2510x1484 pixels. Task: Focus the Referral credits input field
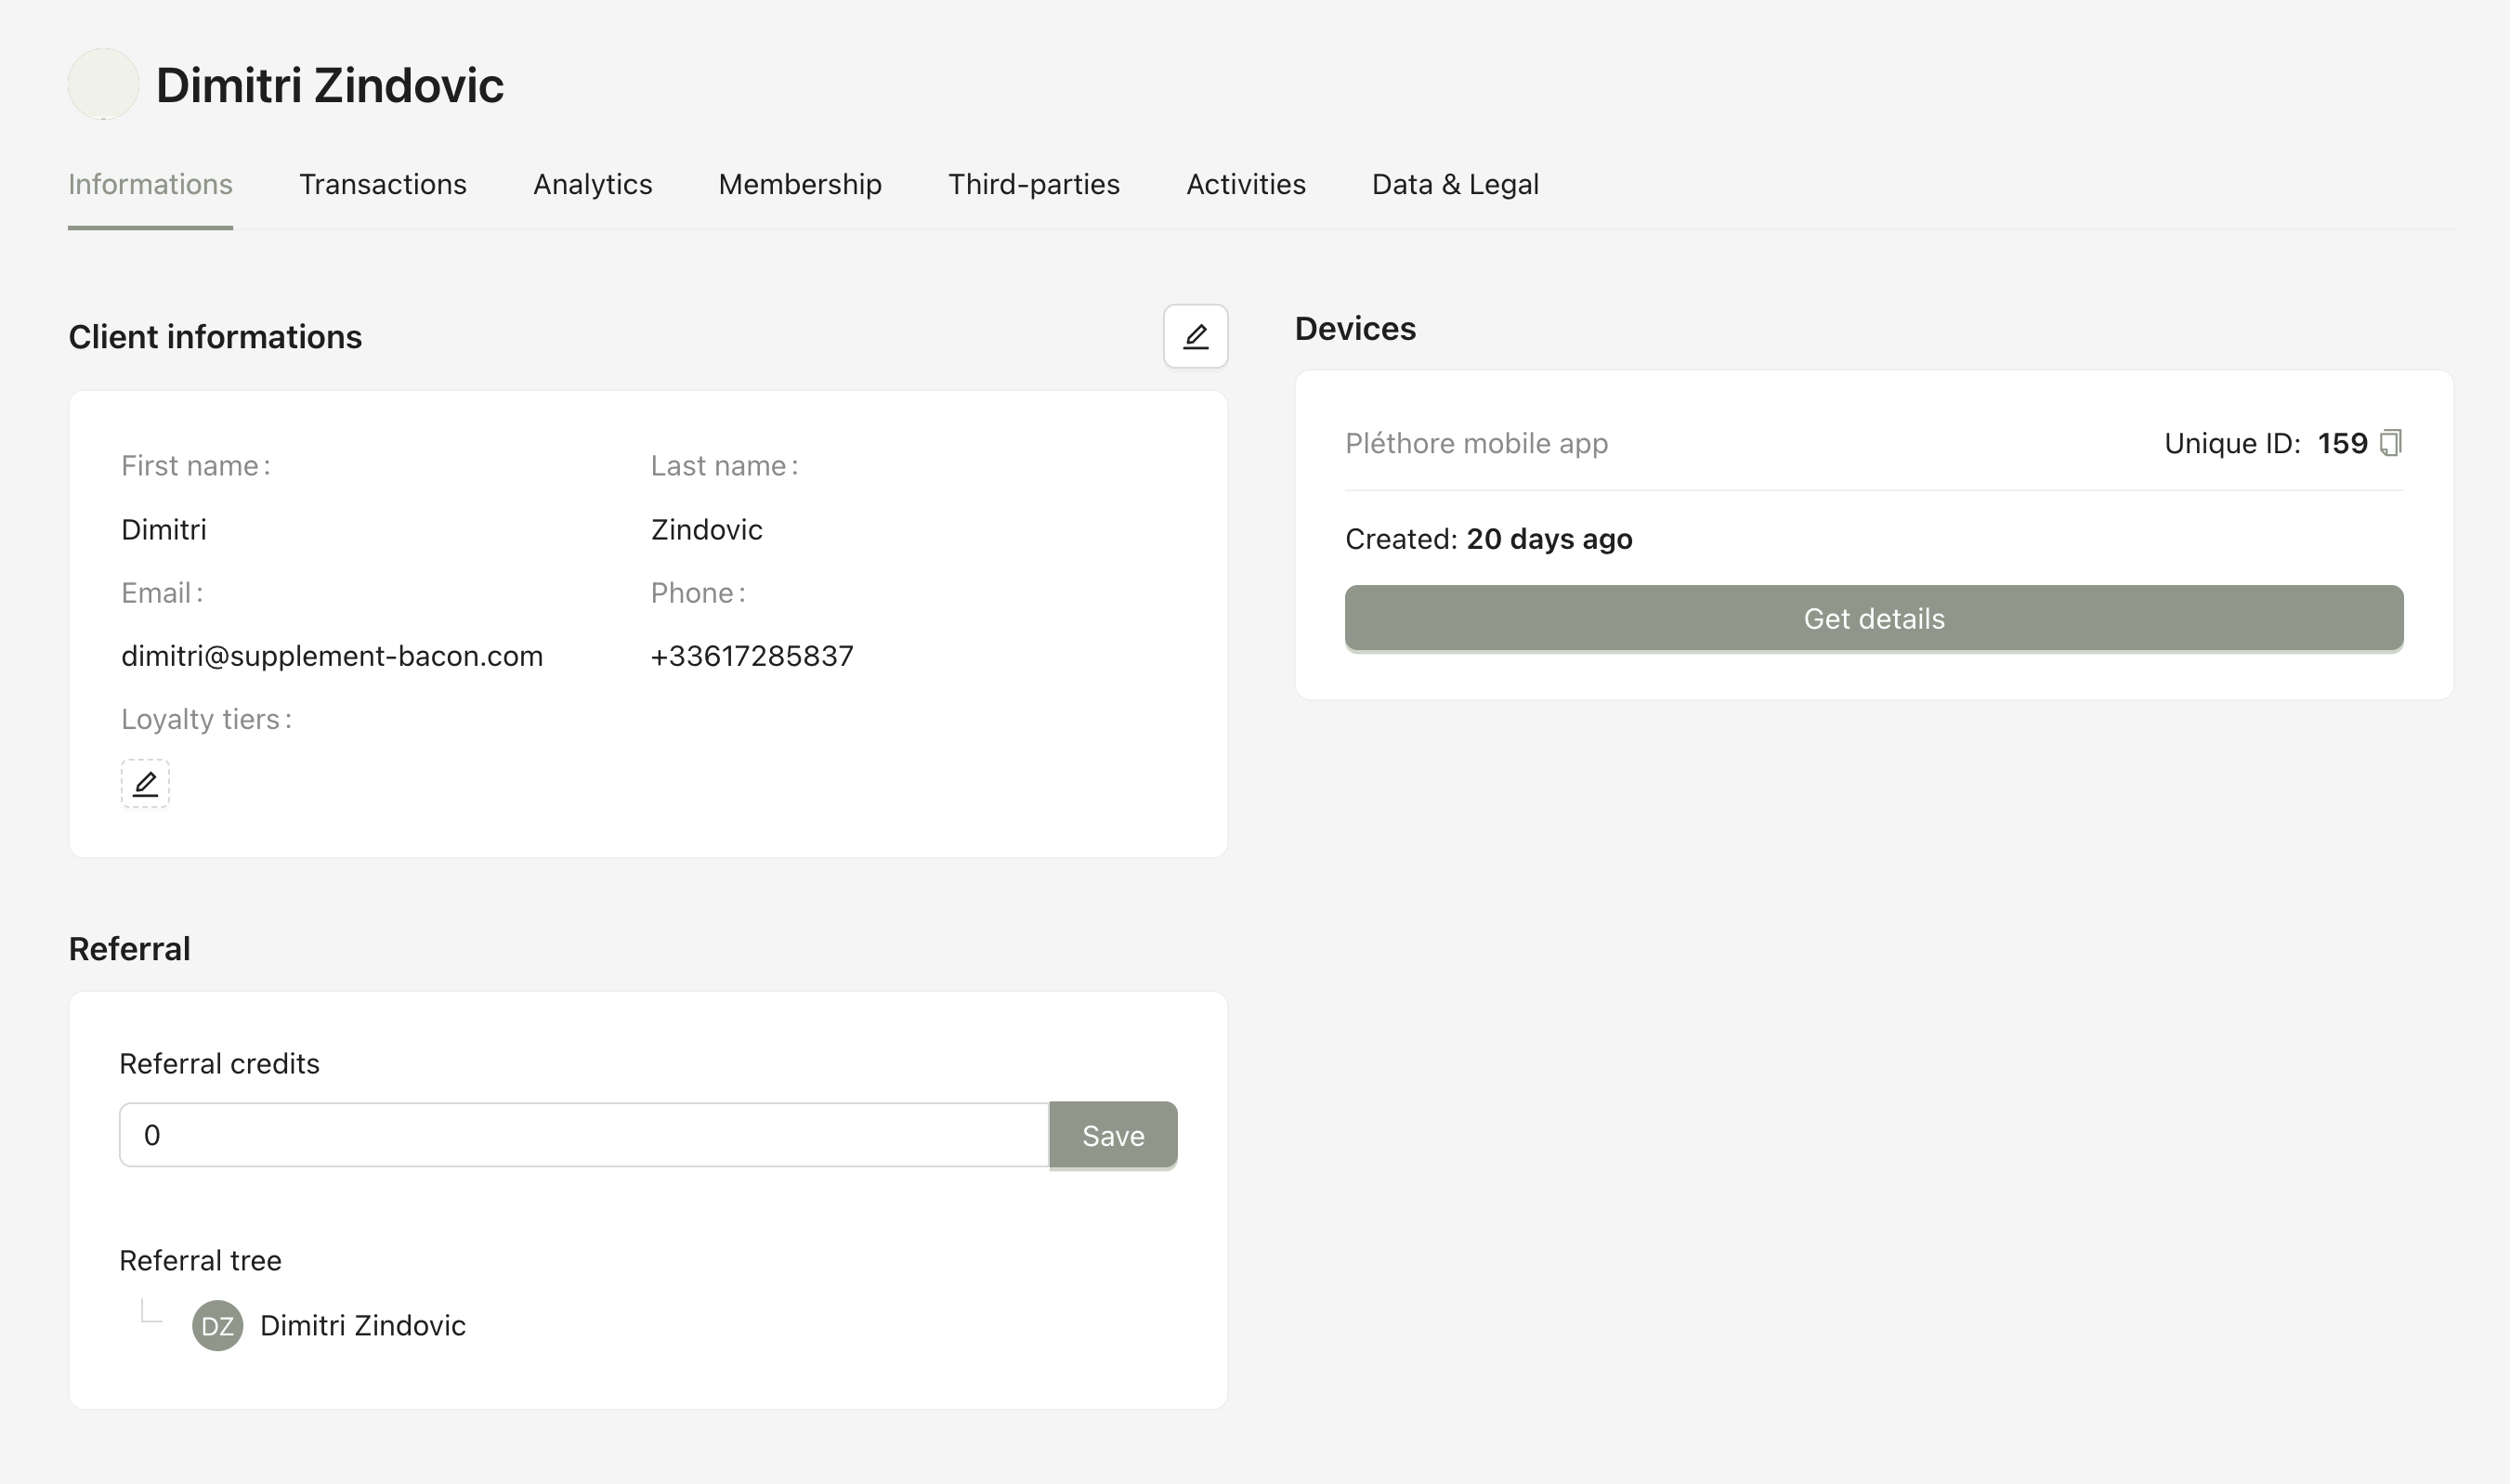[583, 1135]
